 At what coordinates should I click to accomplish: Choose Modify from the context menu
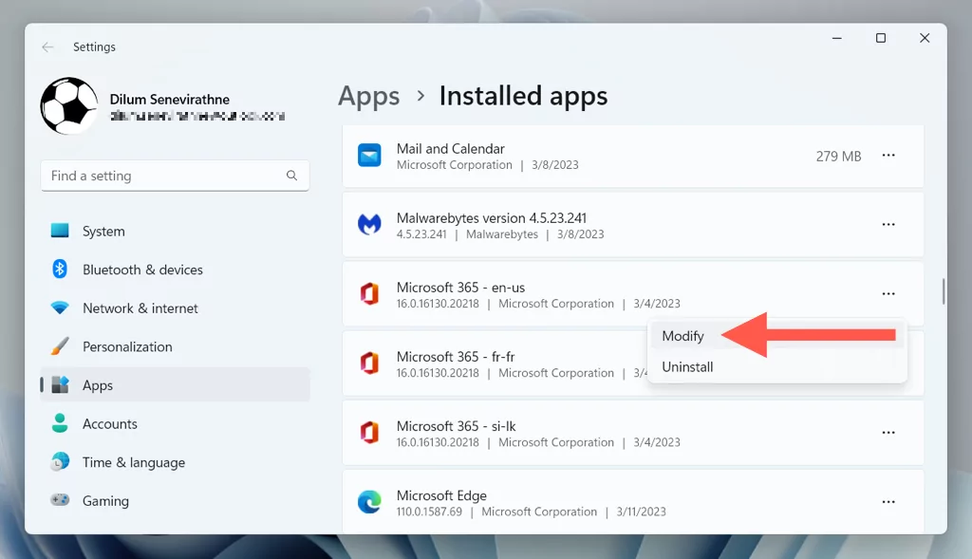(683, 336)
